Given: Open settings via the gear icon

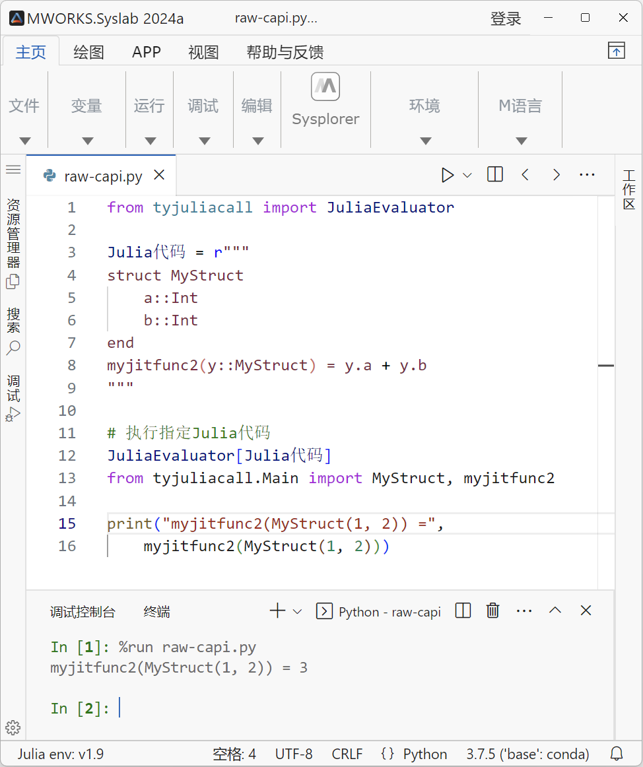Looking at the screenshot, I should coord(13,727).
